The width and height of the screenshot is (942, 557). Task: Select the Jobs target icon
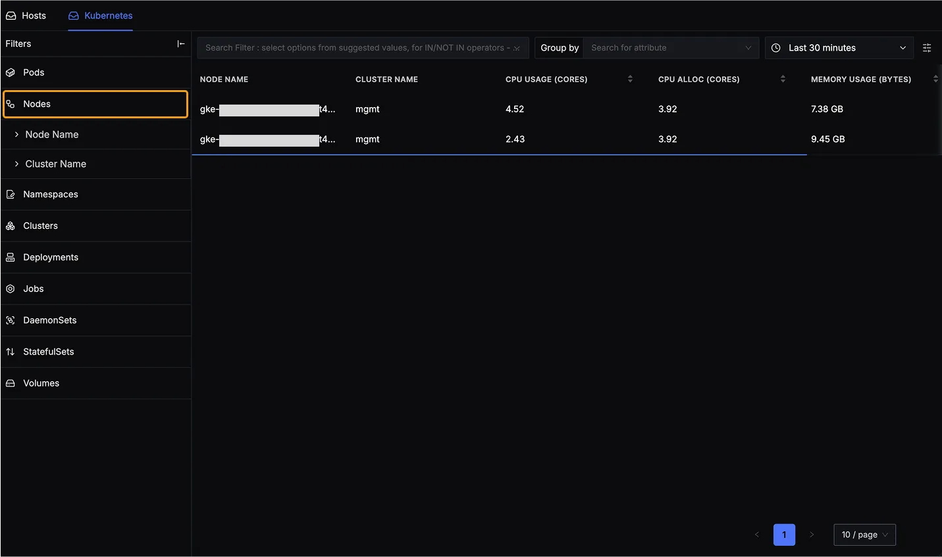point(10,289)
